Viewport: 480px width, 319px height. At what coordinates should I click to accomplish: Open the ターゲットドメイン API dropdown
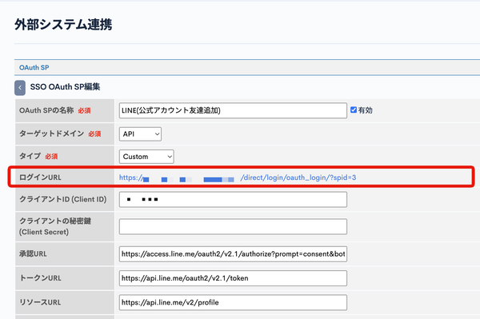(x=140, y=134)
